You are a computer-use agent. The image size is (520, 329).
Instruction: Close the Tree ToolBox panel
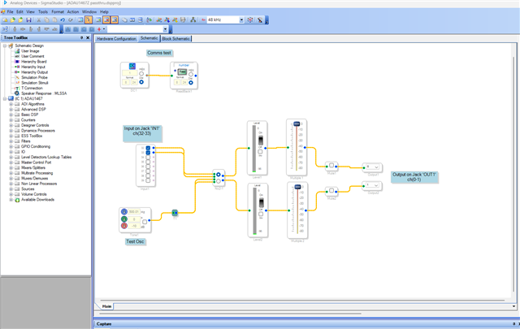click(88, 38)
